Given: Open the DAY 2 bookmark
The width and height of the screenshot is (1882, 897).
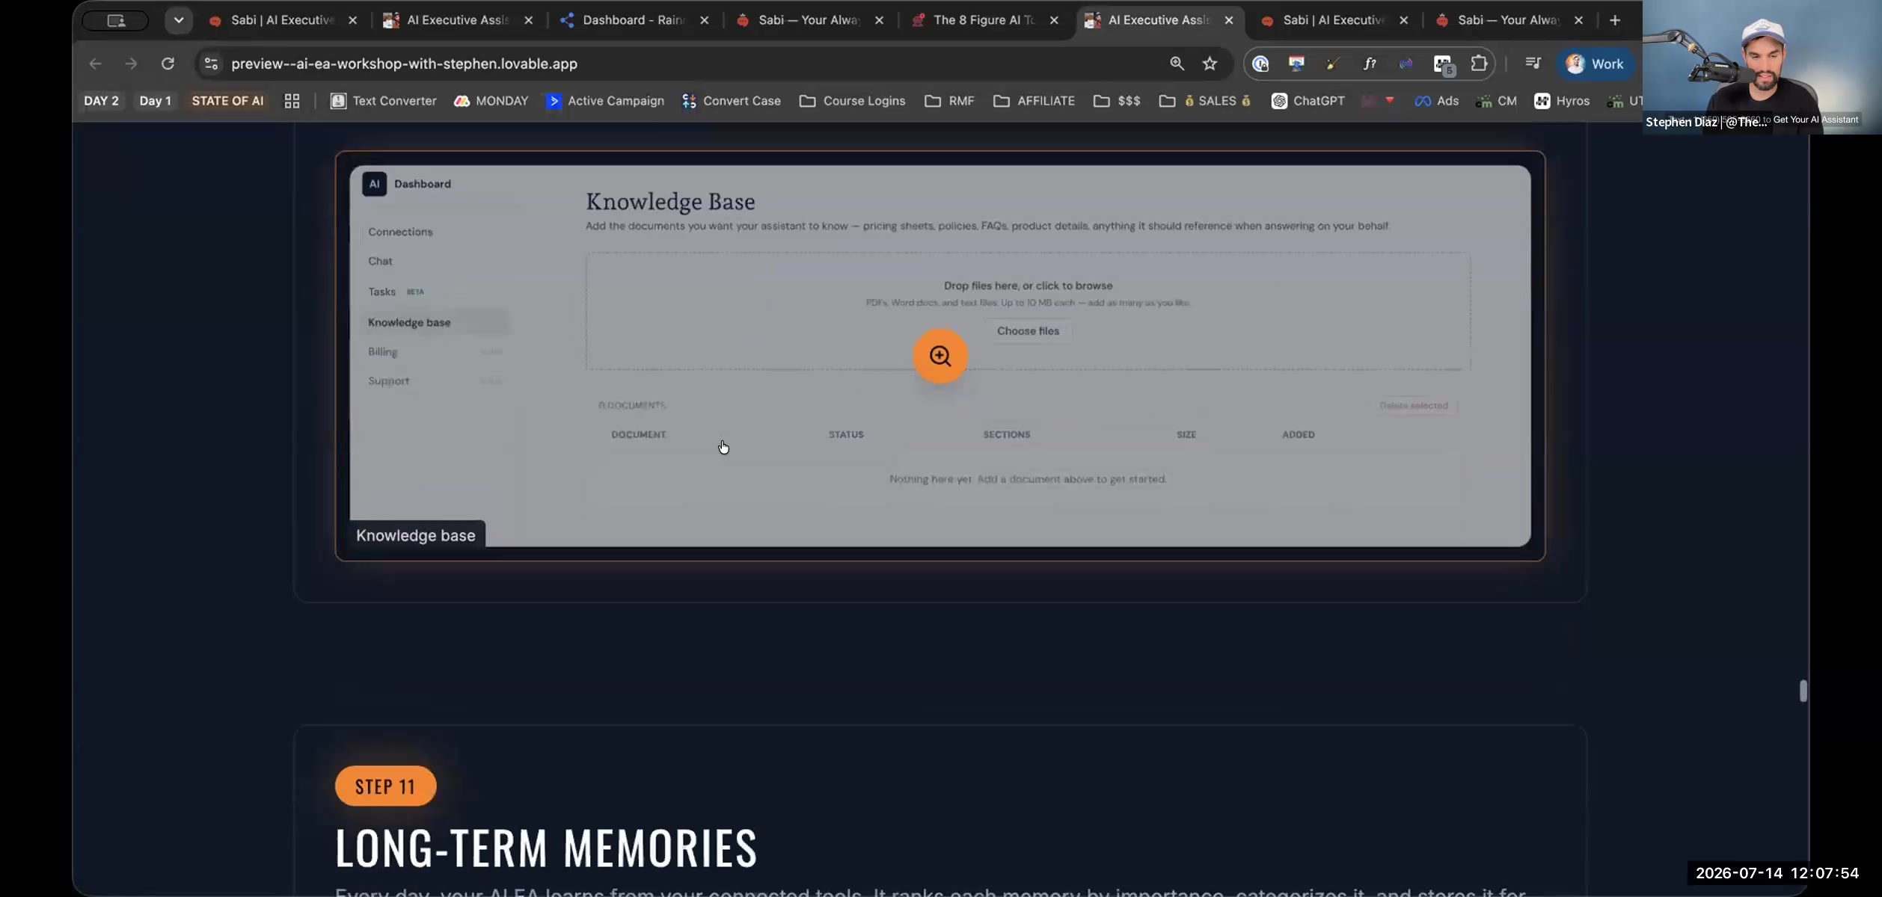Looking at the screenshot, I should click(x=101, y=101).
